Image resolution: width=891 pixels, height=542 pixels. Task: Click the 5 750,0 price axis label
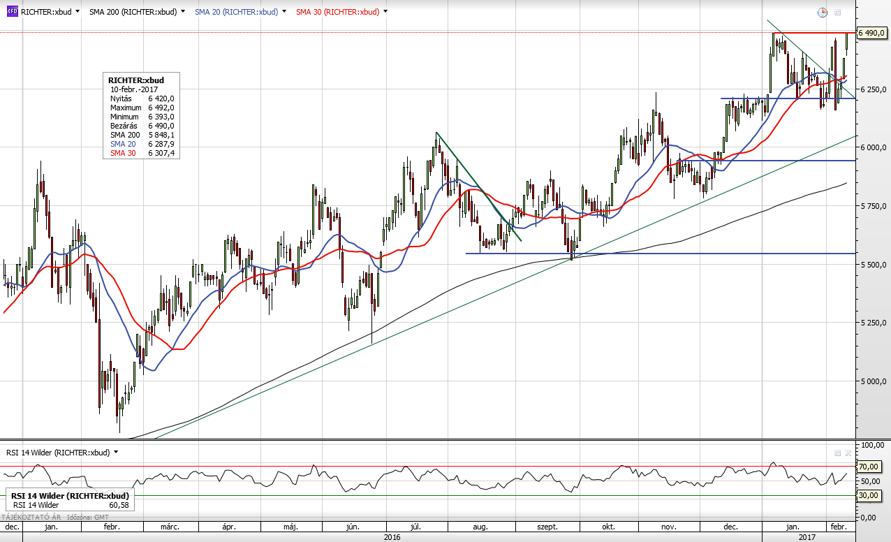(x=873, y=205)
